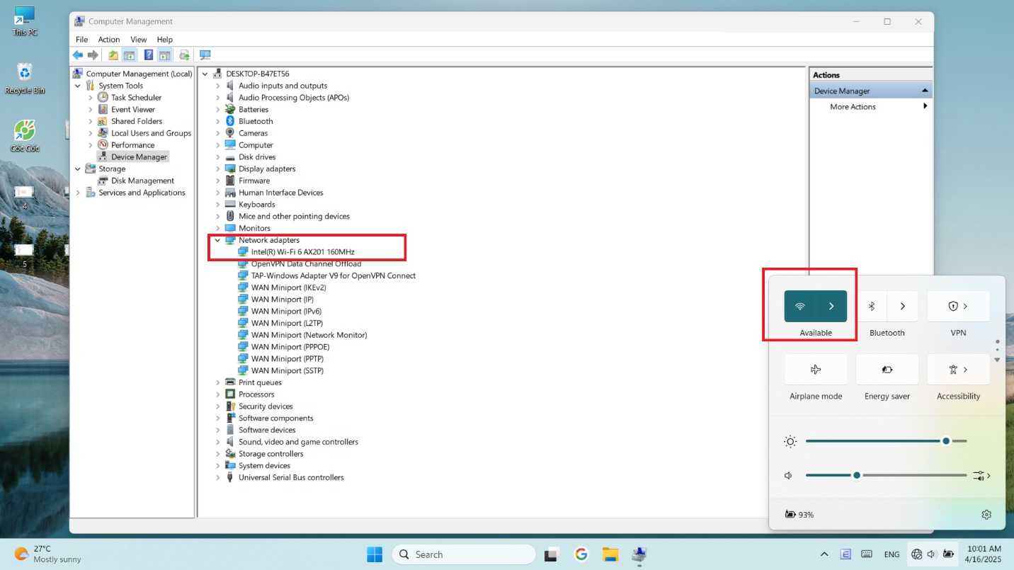Expand the Services and Applications node
Screen dimensions: 1014x570
coord(78,193)
